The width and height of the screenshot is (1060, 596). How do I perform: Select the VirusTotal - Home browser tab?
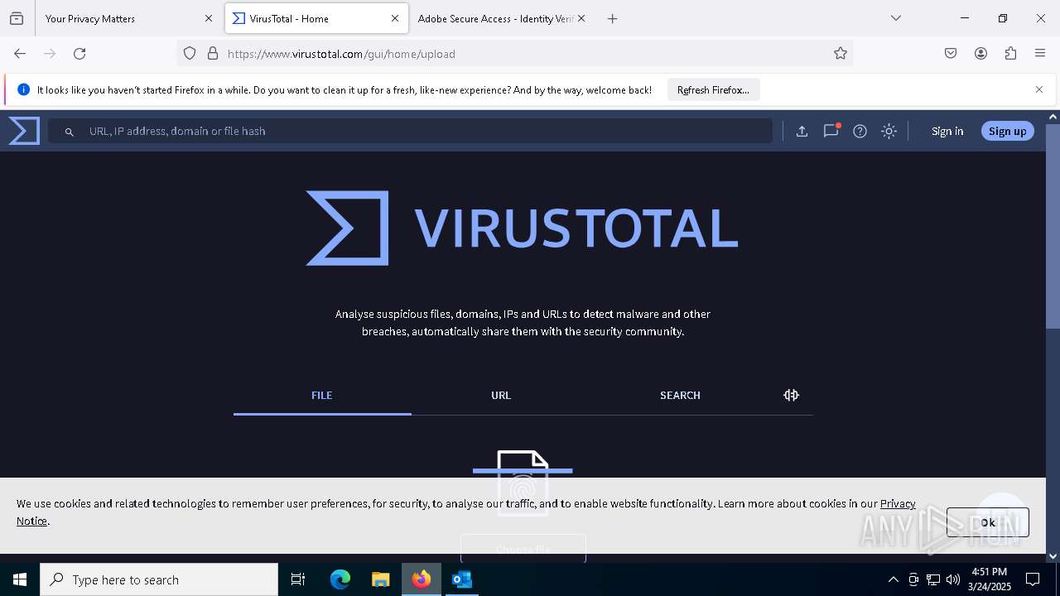click(x=316, y=18)
